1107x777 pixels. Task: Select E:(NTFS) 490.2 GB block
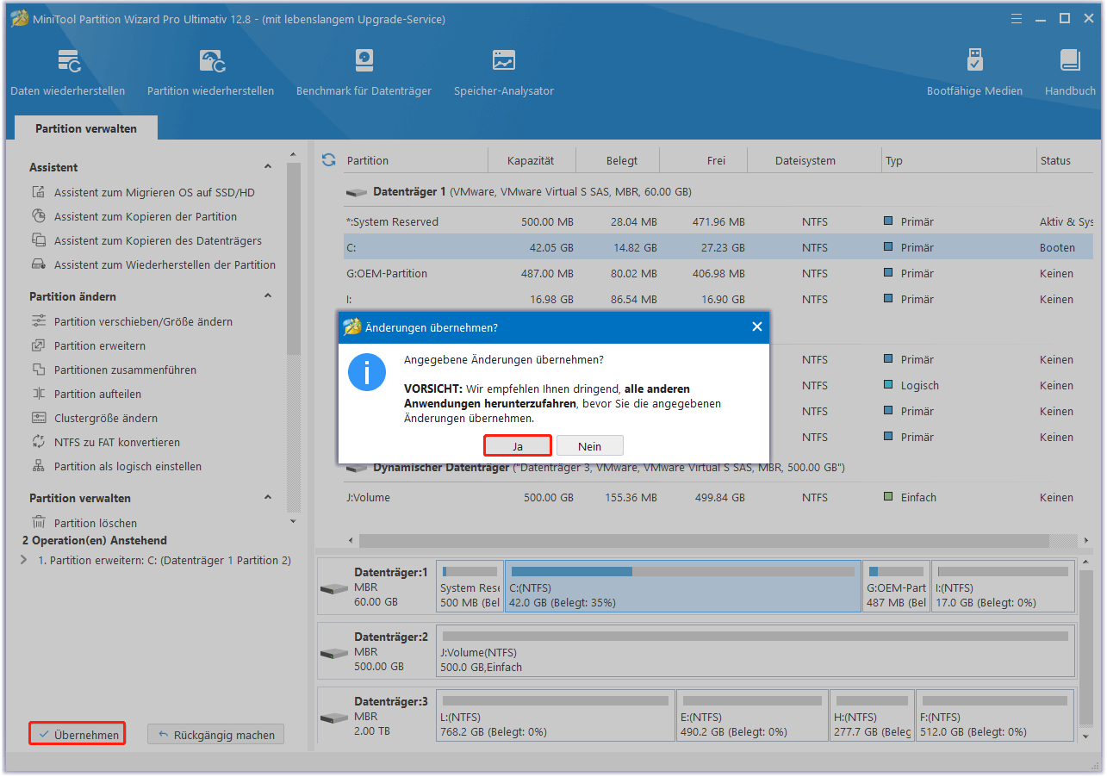753,716
